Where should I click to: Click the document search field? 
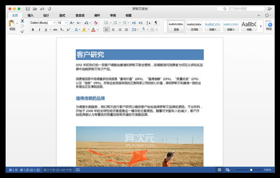pyautogui.click(x=240, y=9)
